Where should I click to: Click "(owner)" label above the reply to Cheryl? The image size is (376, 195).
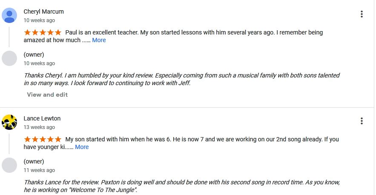pyautogui.click(x=34, y=54)
